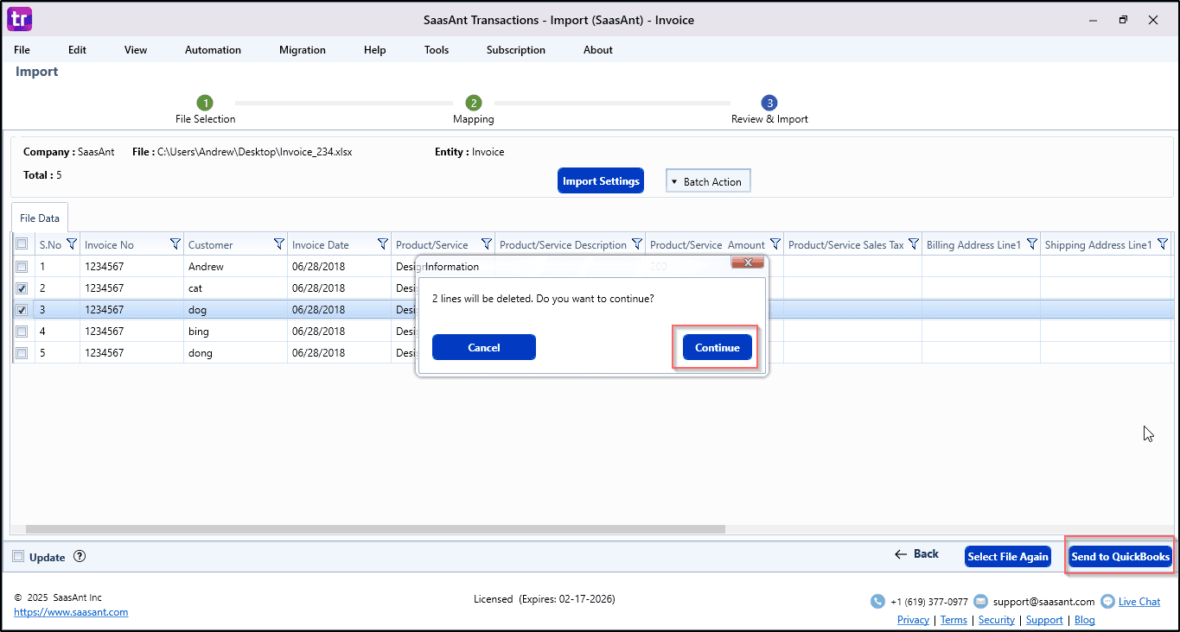Open the Automation menu
This screenshot has height=632, width=1180.
[x=213, y=50]
